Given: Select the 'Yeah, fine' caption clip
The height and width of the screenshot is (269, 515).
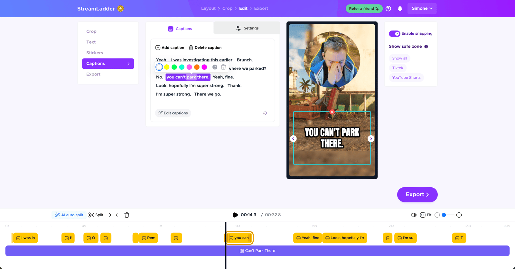Looking at the screenshot, I should tap(308, 238).
